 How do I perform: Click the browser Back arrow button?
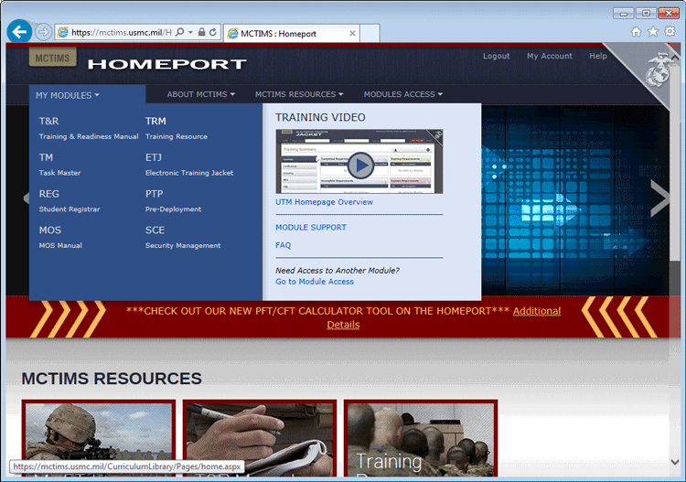19,31
